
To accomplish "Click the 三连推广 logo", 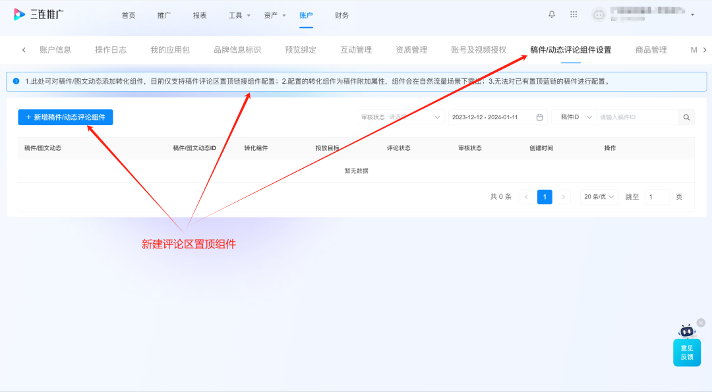I will tap(39, 14).
